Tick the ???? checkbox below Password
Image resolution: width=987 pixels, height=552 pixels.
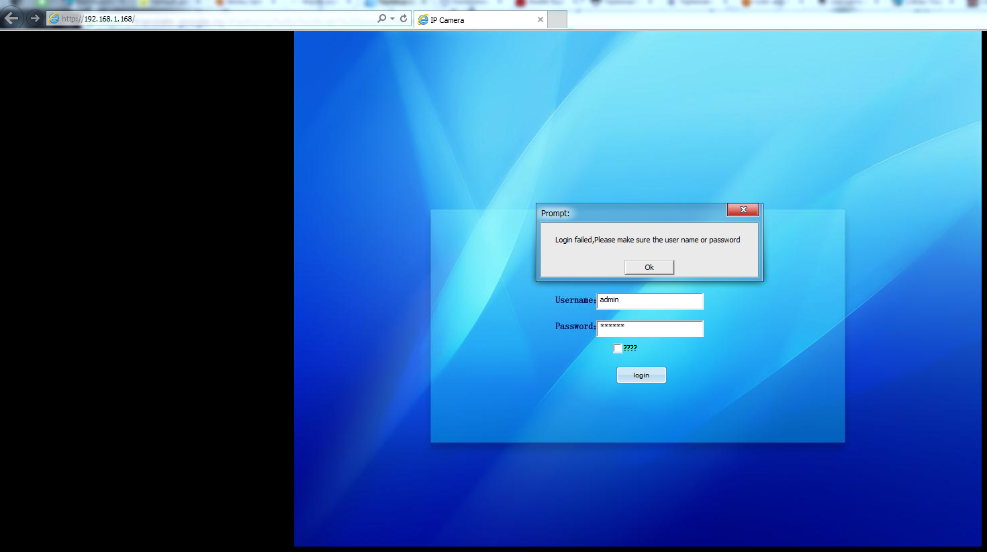tap(618, 349)
